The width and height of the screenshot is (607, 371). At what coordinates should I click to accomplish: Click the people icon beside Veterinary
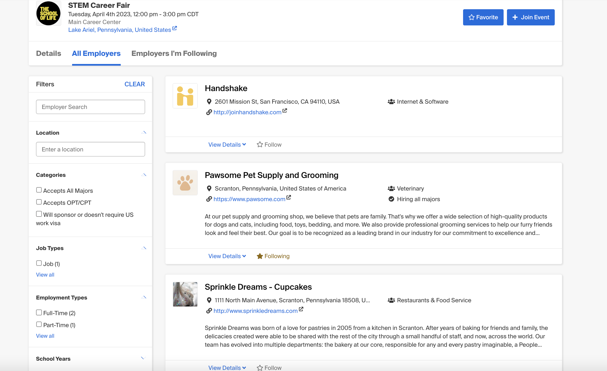point(391,189)
